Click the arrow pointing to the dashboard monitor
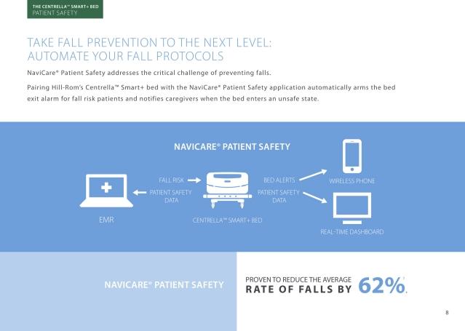This screenshot has width=465, height=331. coord(314,198)
